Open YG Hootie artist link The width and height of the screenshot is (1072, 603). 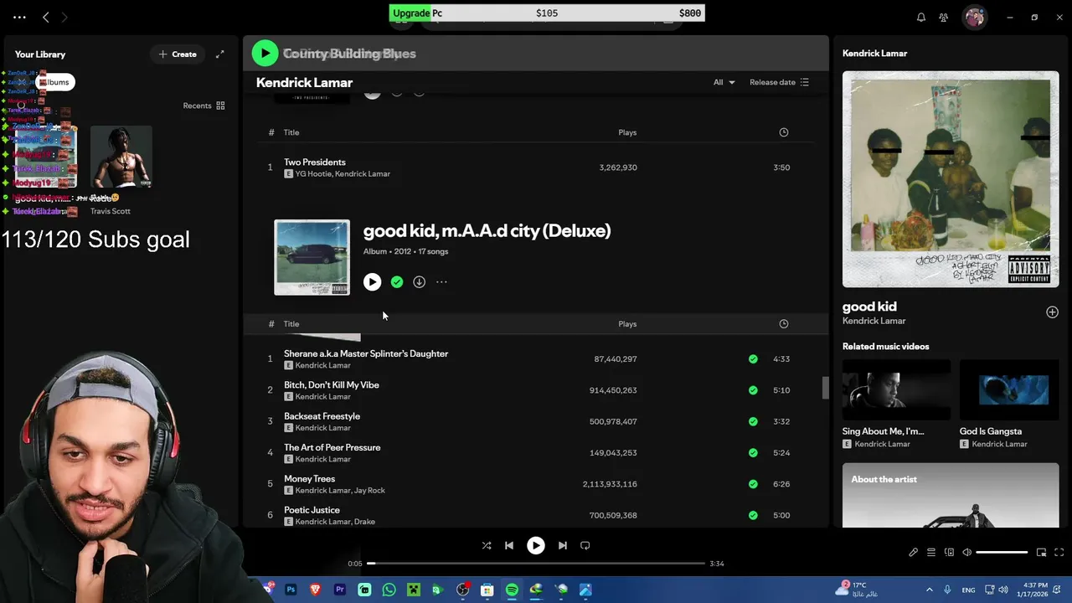coord(313,174)
